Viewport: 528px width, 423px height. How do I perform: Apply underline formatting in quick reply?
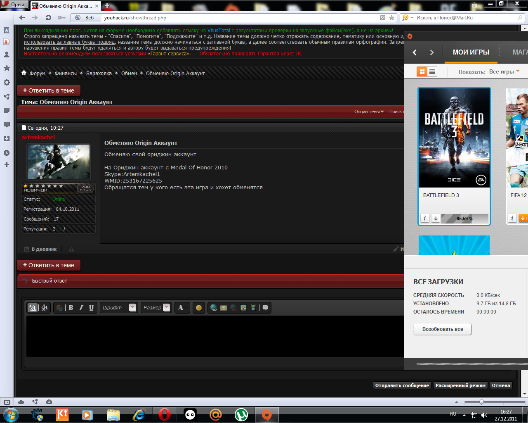coord(91,308)
